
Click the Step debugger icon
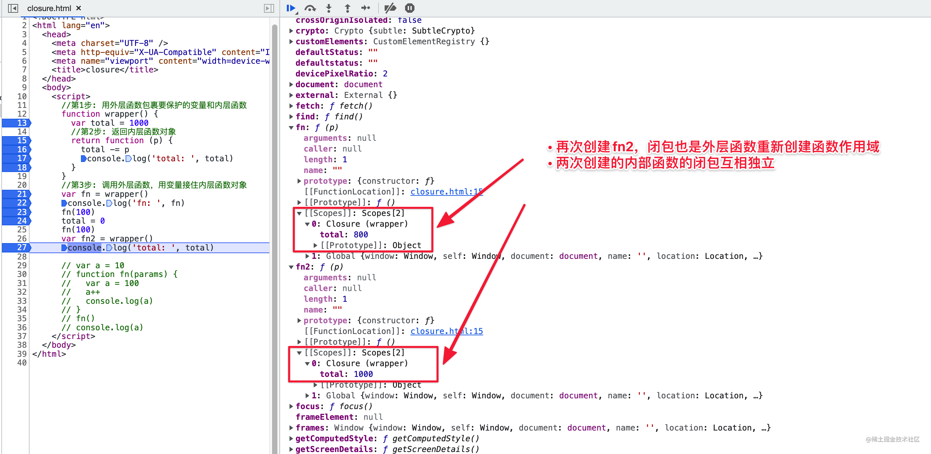coord(366,8)
